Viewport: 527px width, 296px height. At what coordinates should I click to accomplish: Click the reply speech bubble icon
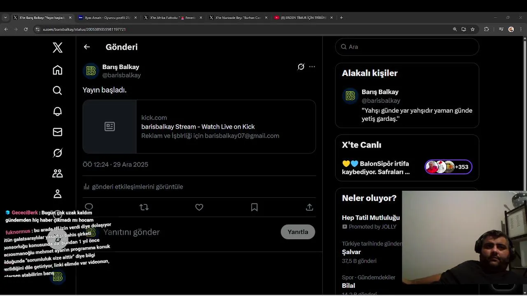[89, 207]
